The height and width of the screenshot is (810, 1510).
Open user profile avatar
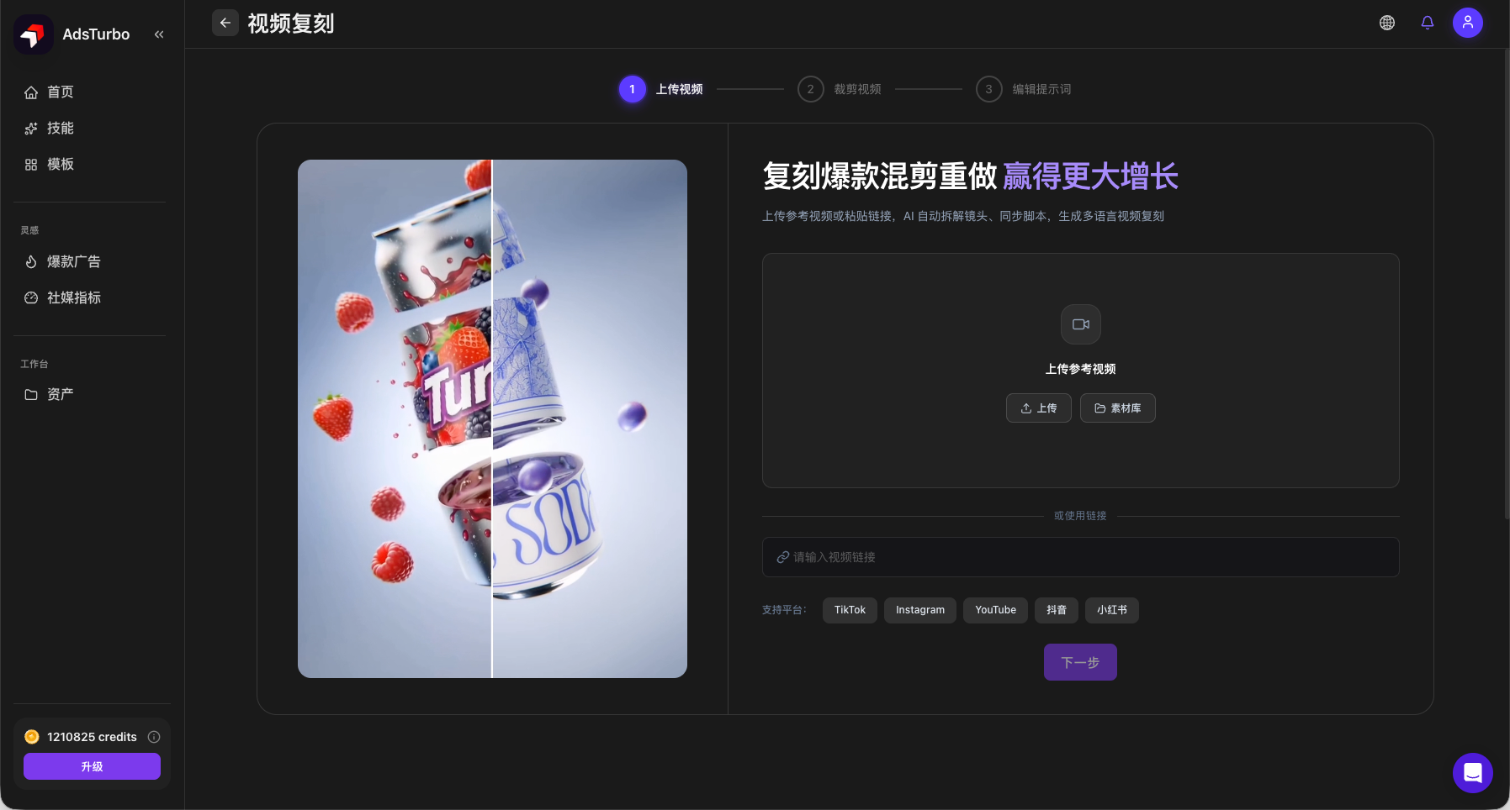(x=1468, y=23)
